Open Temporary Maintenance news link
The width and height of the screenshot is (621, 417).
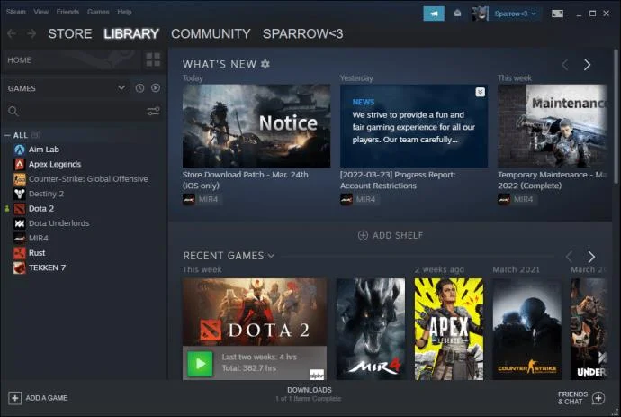[x=552, y=180]
